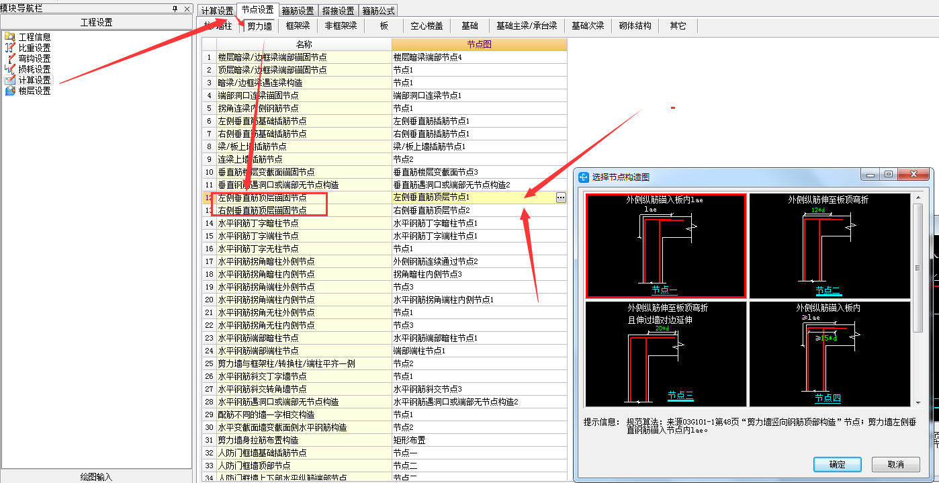Open the ellipsis button in row 12
This screenshot has height=483, width=939.
click(561, 197)
